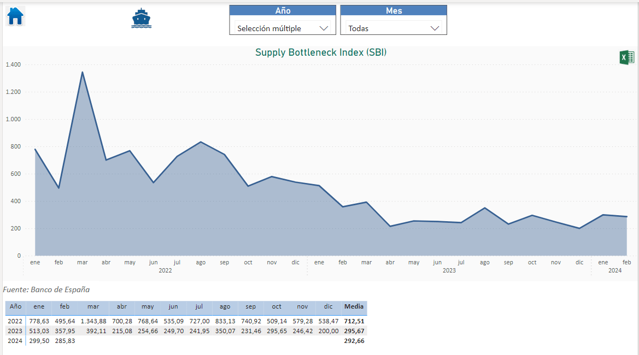Click the 712,51 average value cell
The width and height of the screenshot is (639, 355).
[354, 321]
